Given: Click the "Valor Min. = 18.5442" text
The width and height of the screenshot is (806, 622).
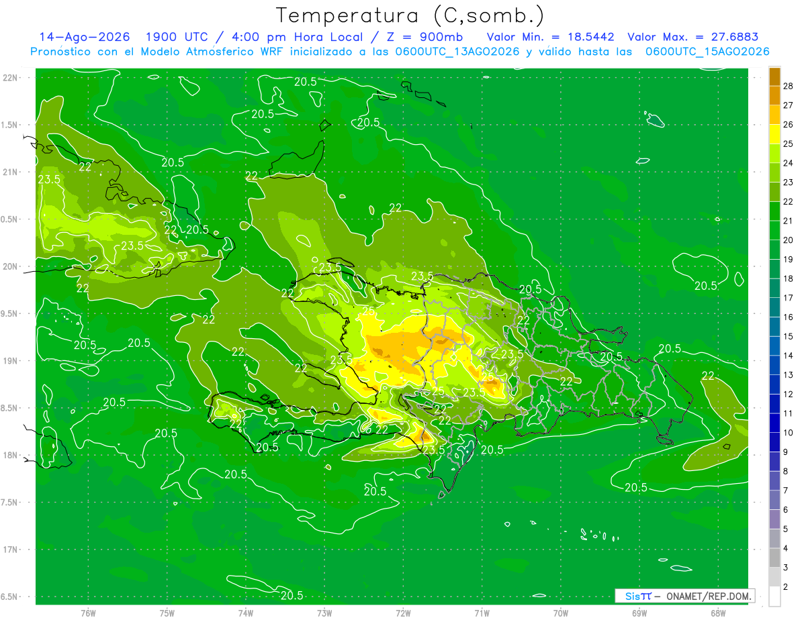Looking at the screenshot, I should 550,37.
